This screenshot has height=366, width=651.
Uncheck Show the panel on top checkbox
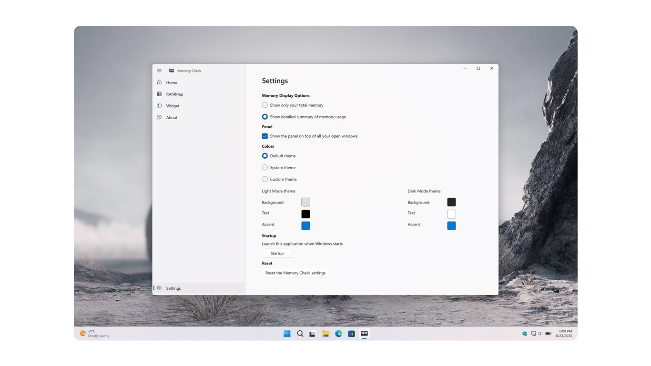264,136
